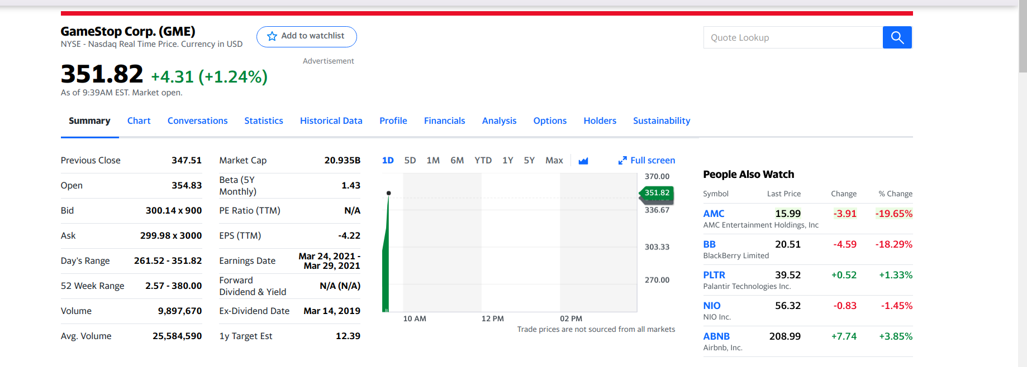Open the Historical Data tab
The width and height of the screenshot is (1027, 367).
[x=331, y=121]
